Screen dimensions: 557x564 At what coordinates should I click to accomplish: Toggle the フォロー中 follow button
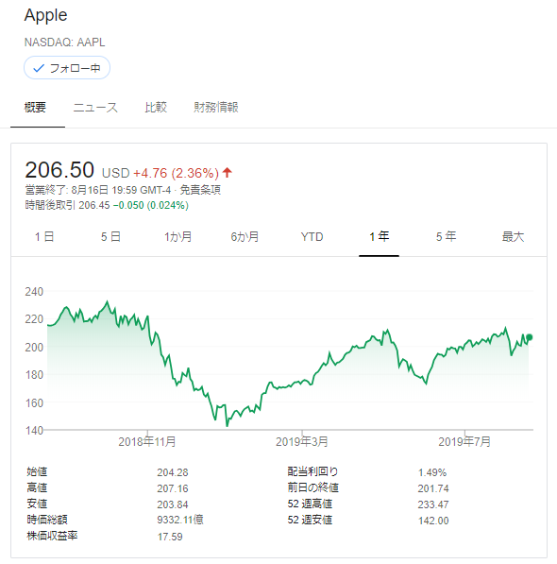[x=67, y=68]
